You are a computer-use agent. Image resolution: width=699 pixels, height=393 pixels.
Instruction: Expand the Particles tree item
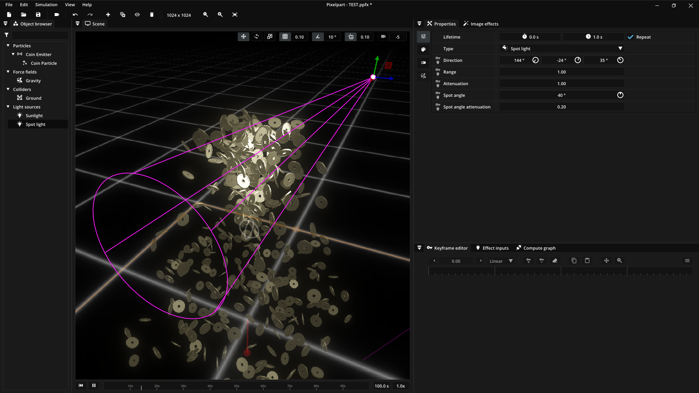(x=8, y=45)
